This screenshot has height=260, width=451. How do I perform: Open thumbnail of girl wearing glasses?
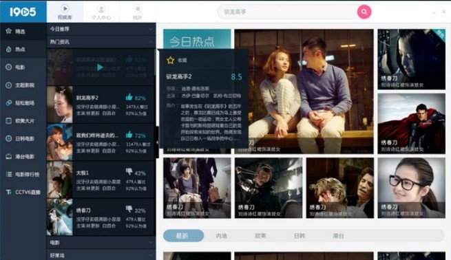pyautogui.click(x=411, y=188)
